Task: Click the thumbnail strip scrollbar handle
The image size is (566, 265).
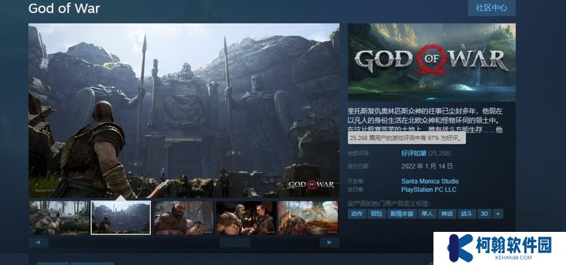Action: [x=235, y=242]
